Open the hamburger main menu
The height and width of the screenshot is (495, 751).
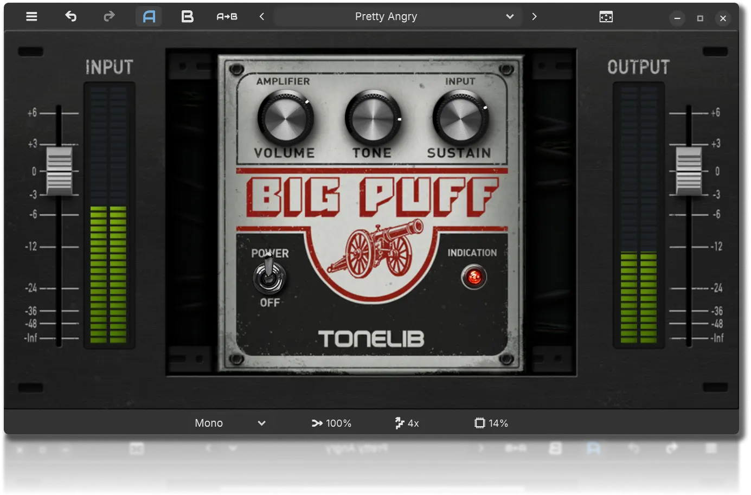point(31,16)
